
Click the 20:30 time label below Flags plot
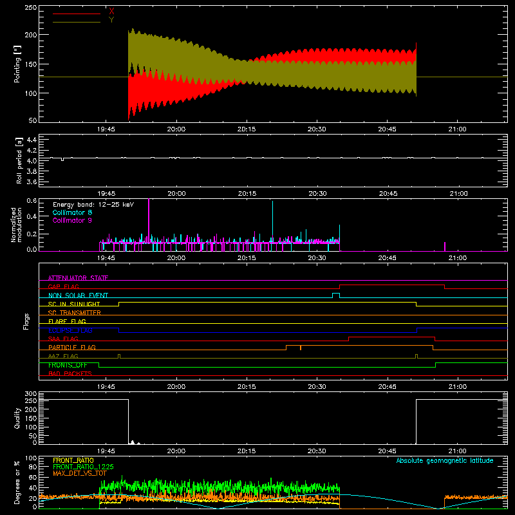click(317, 387)
